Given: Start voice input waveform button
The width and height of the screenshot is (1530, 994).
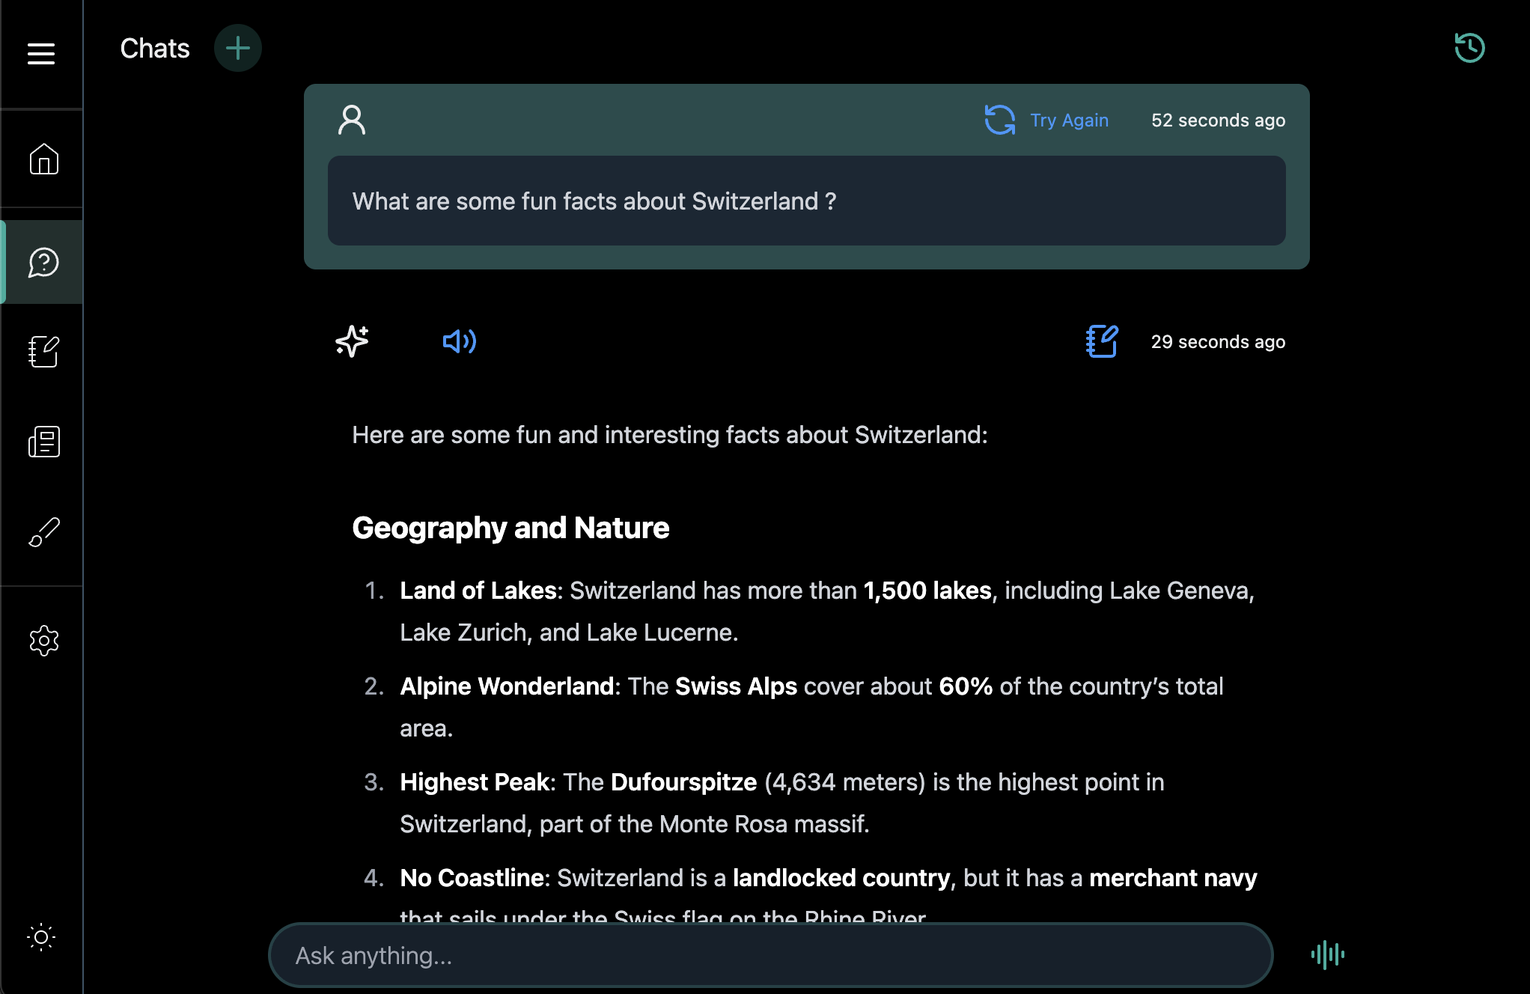Looking at the screenshot, I should pos(1328,954).
